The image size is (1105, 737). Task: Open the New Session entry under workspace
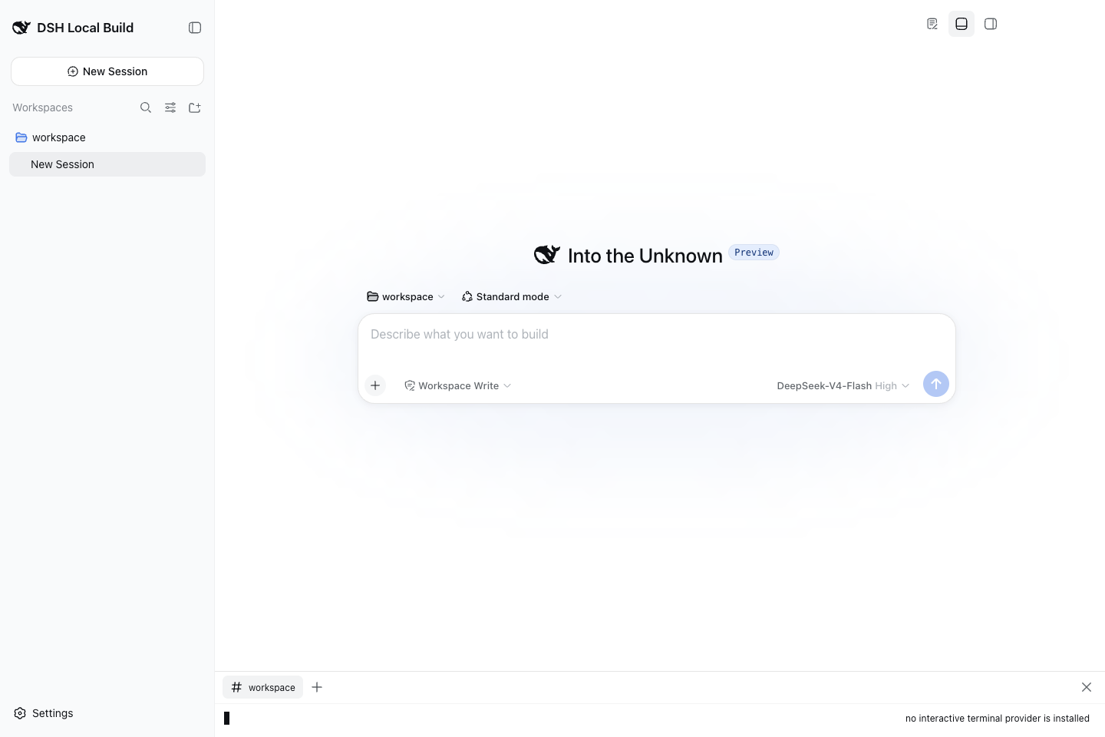[x=107, y=164]
